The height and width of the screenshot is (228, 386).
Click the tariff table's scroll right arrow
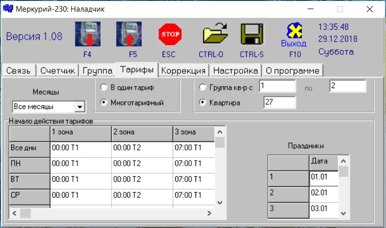[x=209, y=213]
